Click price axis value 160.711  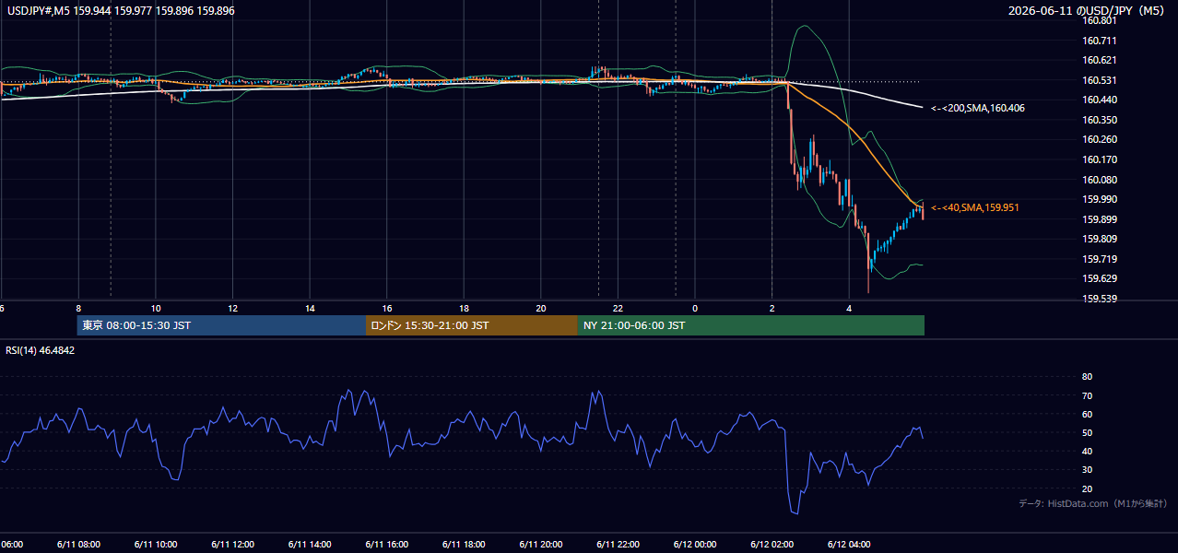(1100, 41)
